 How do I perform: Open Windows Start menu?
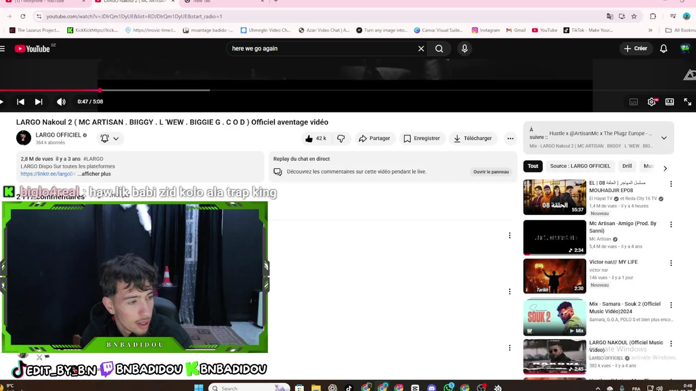198,388
